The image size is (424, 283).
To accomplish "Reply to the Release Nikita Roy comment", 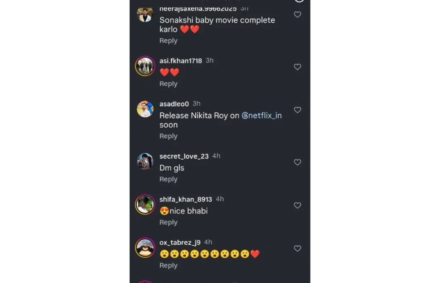I will point(169,136).
